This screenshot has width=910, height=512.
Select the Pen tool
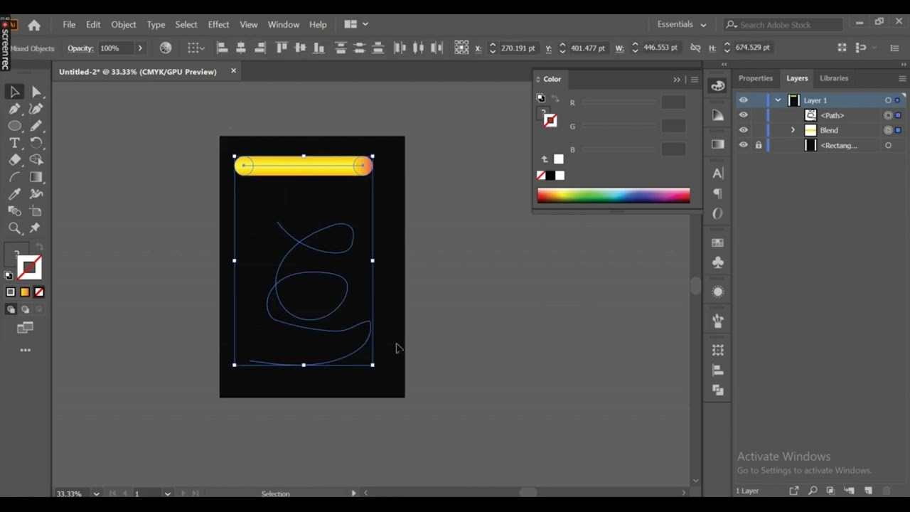pos(14,109)
